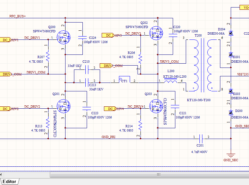Pick the Q203 transistor symbol

[156, 106]
